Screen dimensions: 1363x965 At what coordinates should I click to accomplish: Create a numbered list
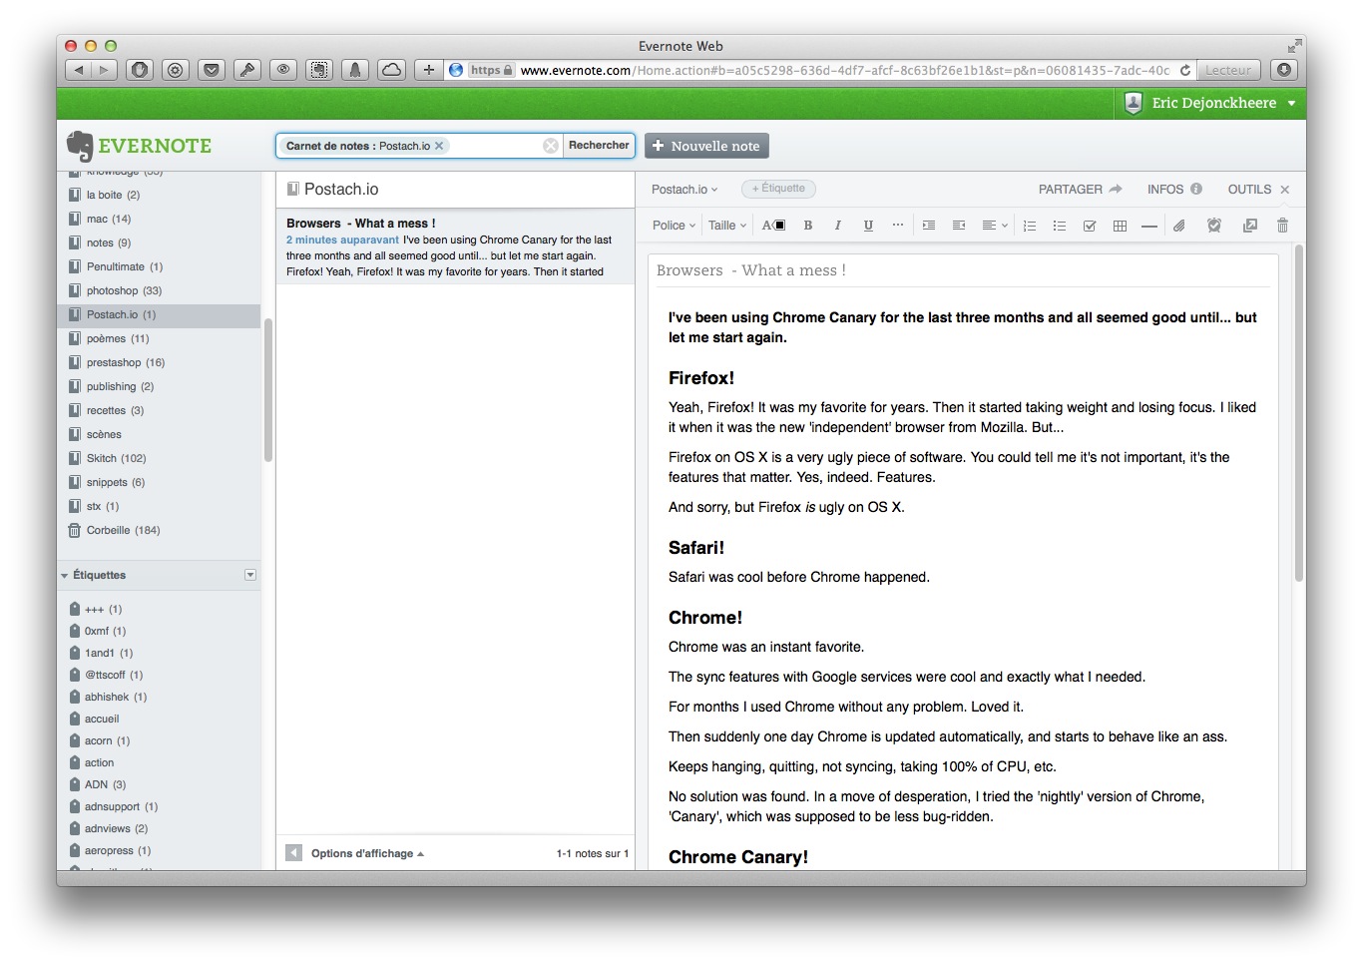[x=1030, y=226]
